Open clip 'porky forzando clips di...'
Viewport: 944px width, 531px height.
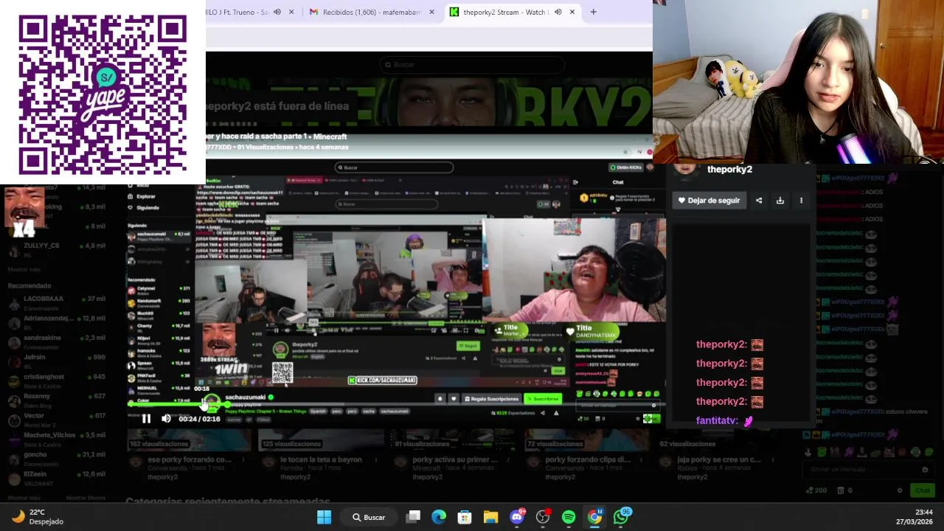(x=588, y=460)
